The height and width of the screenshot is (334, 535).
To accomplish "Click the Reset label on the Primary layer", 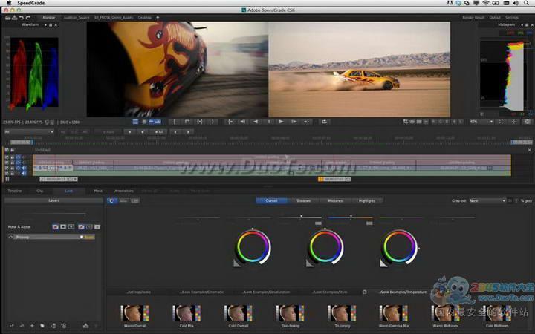I will point(88,237).
